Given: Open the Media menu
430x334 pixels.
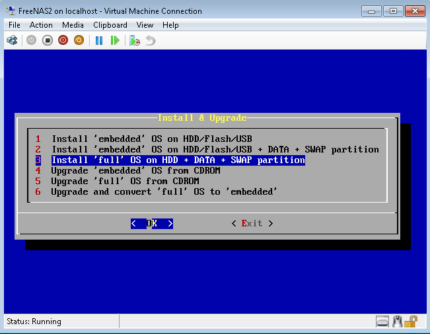Looking at the screenshot, I should coord(73,25).
